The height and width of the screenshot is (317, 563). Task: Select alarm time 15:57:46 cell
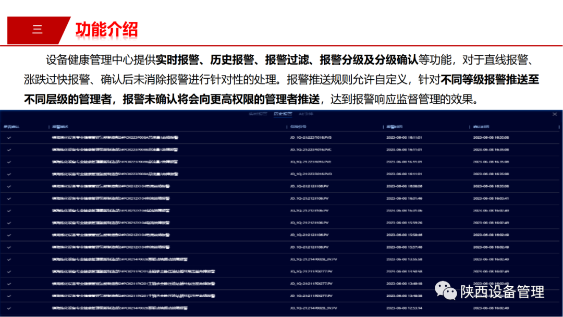(x=404, y=247)
